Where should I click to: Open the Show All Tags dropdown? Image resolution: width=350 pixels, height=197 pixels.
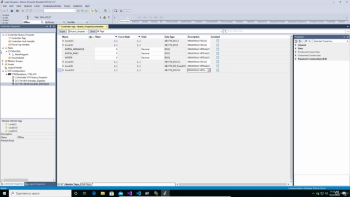click(x=159, y=32)
